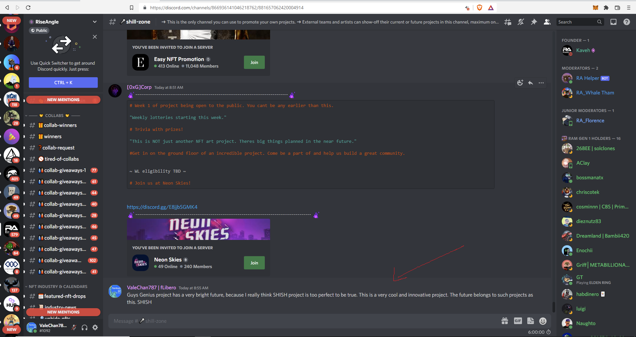The image size is (636, 337).
Task: Click [0xG]Corp avatar
Action: coord(115,90)
